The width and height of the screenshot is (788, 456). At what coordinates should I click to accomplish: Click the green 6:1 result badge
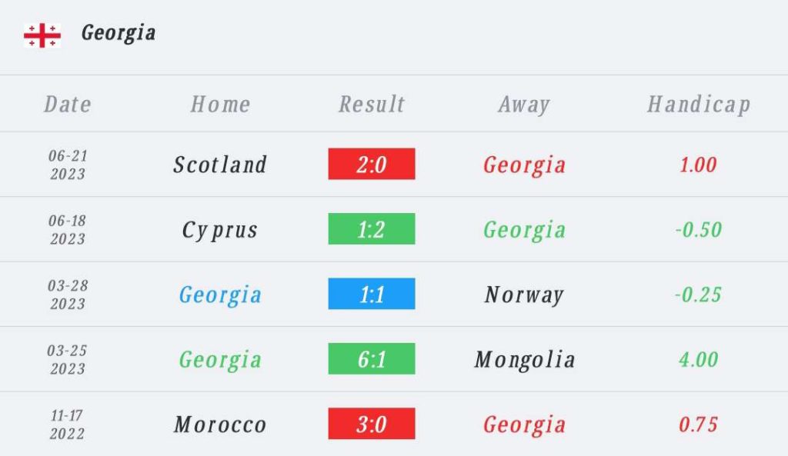tap(372, 358)
